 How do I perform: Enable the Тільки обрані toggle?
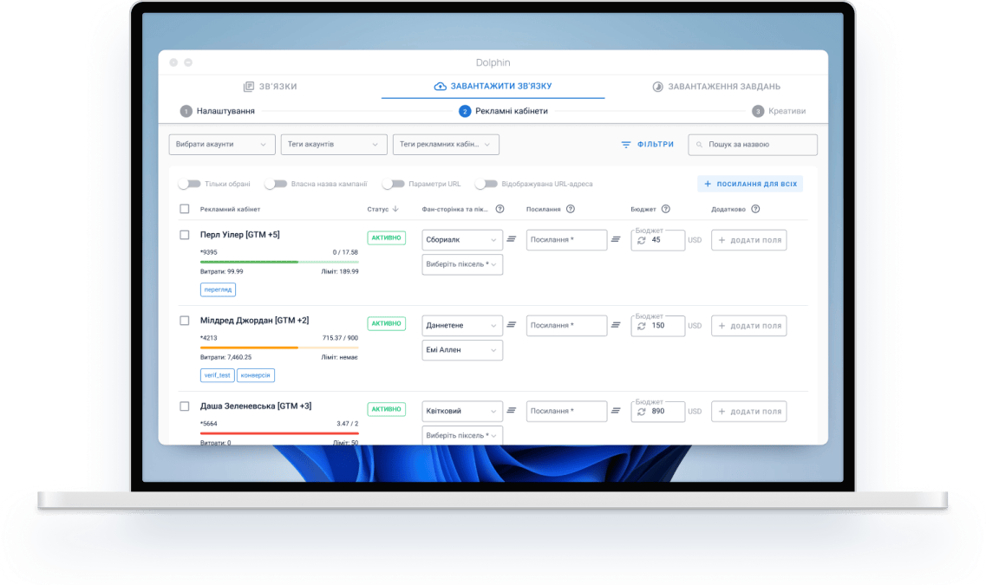[188, 184]
